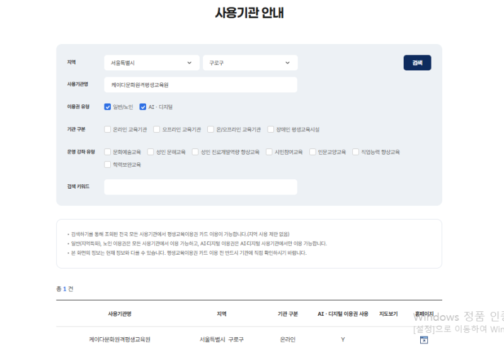Check the 온/오프라인 교육기관 checkbox
This screenshot has height=351, width=504.
pyautogui.click(x=210, y=130)
